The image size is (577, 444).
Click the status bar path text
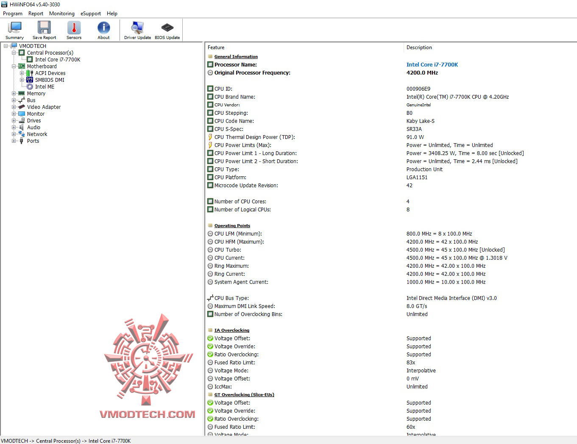(66, 441)
